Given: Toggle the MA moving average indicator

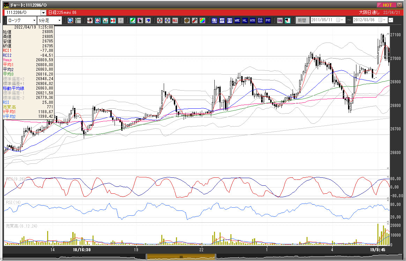Looking at the screenshot, I should (x=222, y=21).
